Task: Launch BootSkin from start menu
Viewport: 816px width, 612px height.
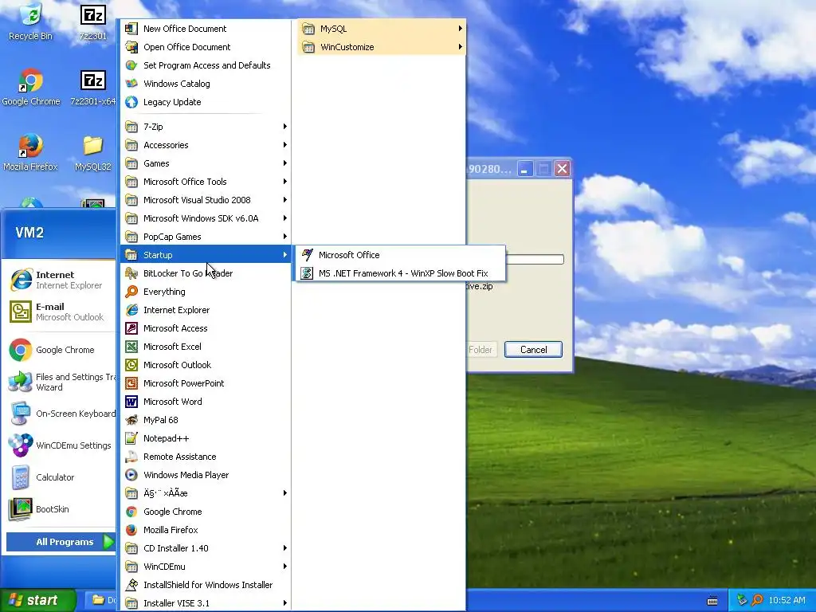Action: tap(59, 509)
